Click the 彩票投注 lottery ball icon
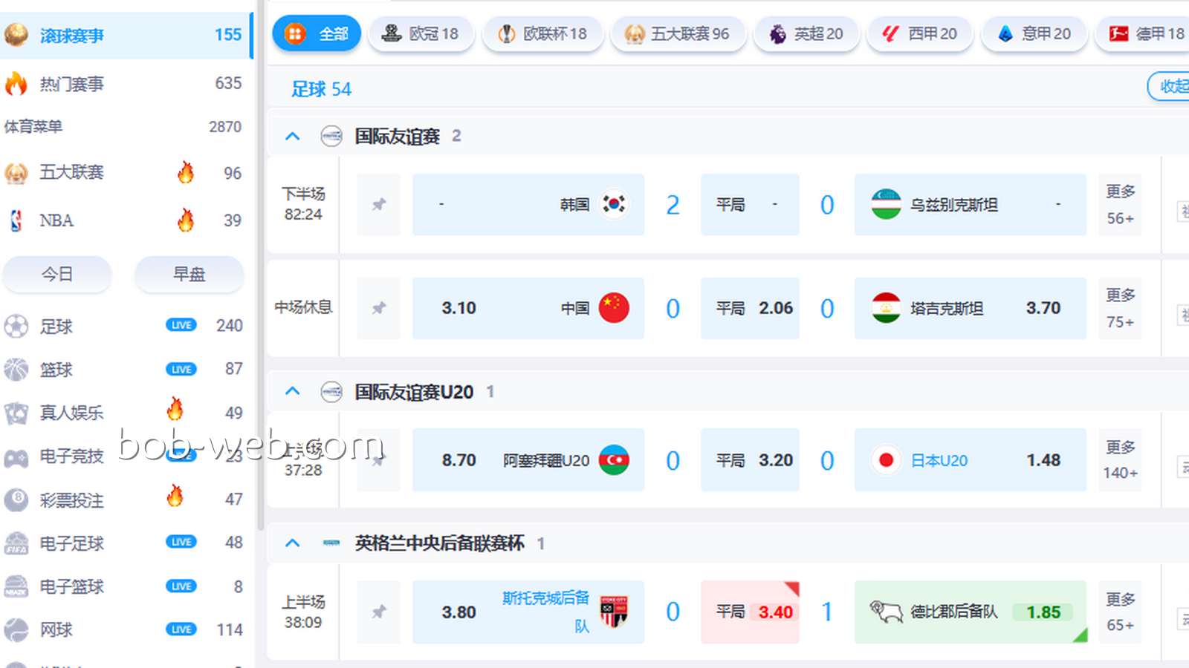1189x668 pixels. pyautogui.click(x=16, y=500)
